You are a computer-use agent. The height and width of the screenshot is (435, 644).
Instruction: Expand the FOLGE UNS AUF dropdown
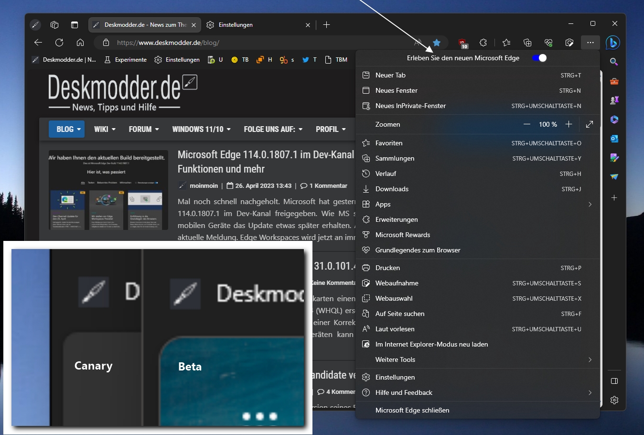273,129
